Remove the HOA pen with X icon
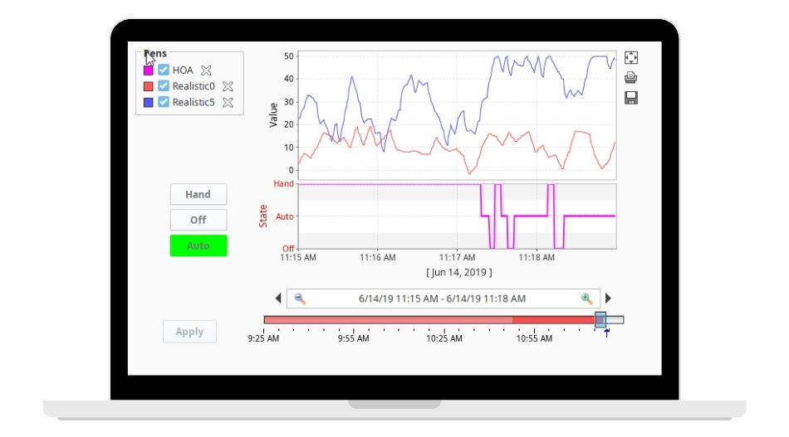789x437 pixels. [207, 70]
